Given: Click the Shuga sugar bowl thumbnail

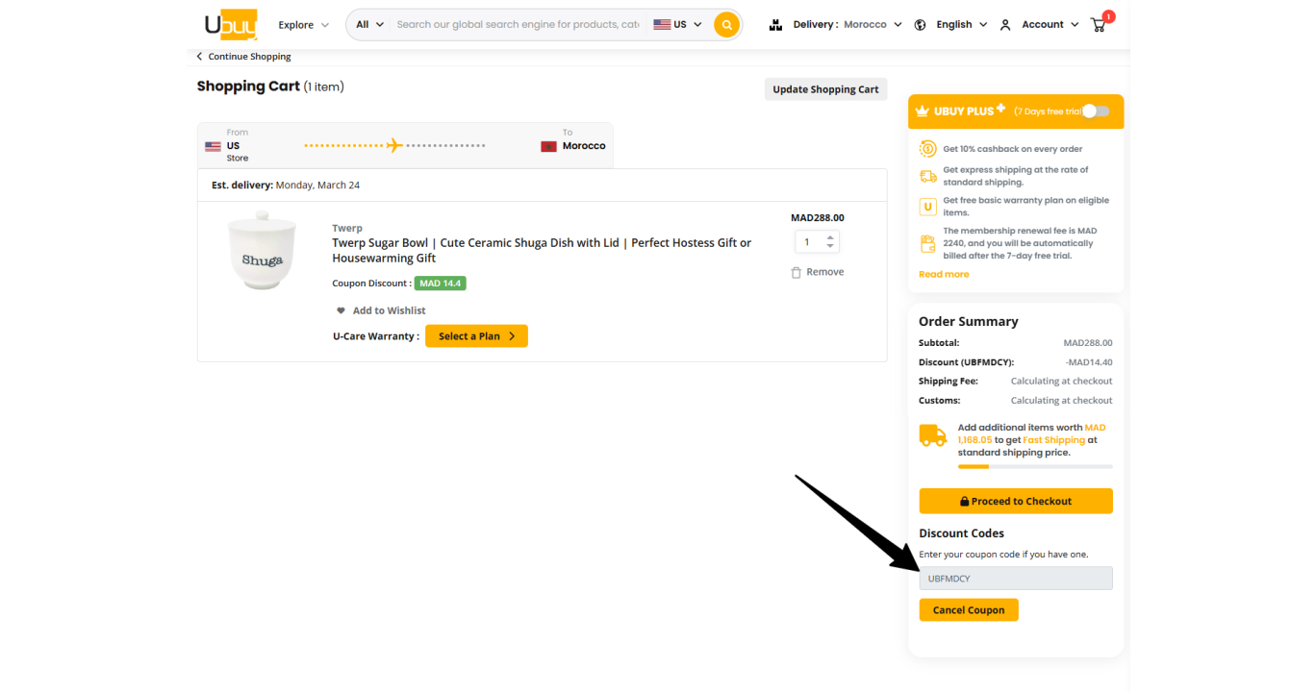Looking at the screenshot, I should (x=262, y=251).
